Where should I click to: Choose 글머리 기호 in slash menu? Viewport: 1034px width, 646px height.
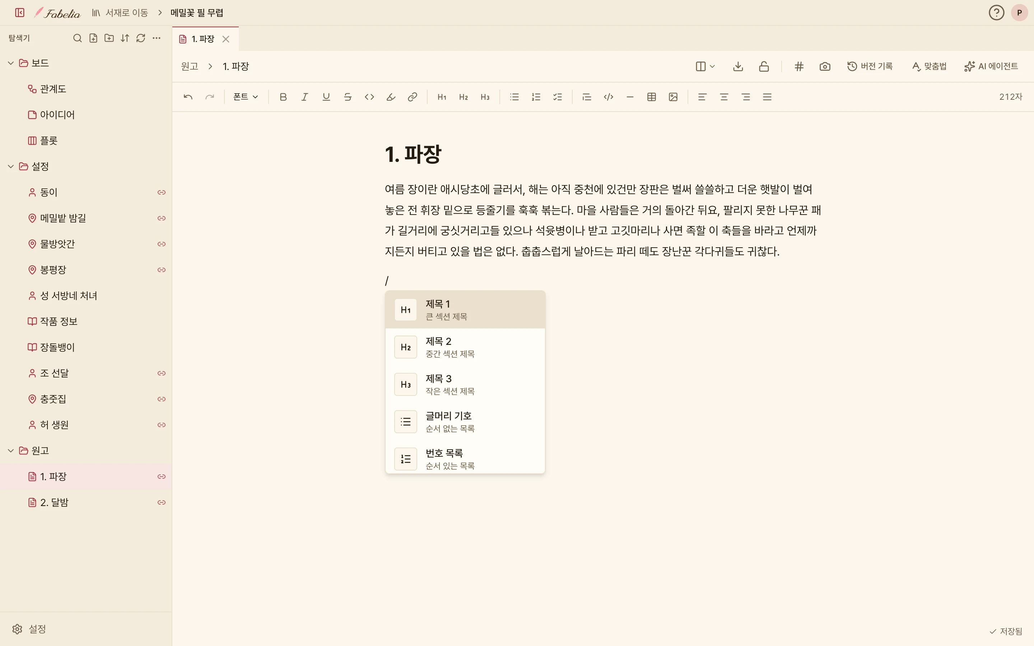465,422
